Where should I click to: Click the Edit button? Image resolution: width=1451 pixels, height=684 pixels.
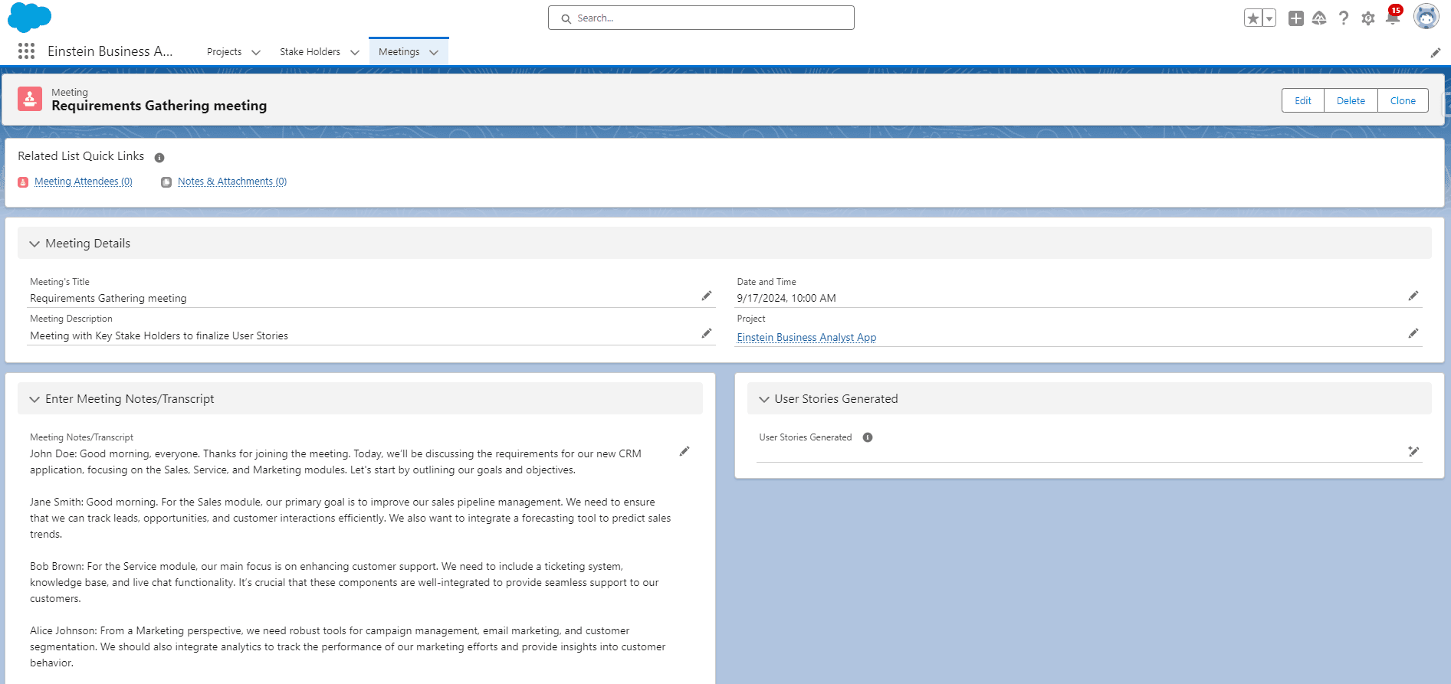(1303, 100)
